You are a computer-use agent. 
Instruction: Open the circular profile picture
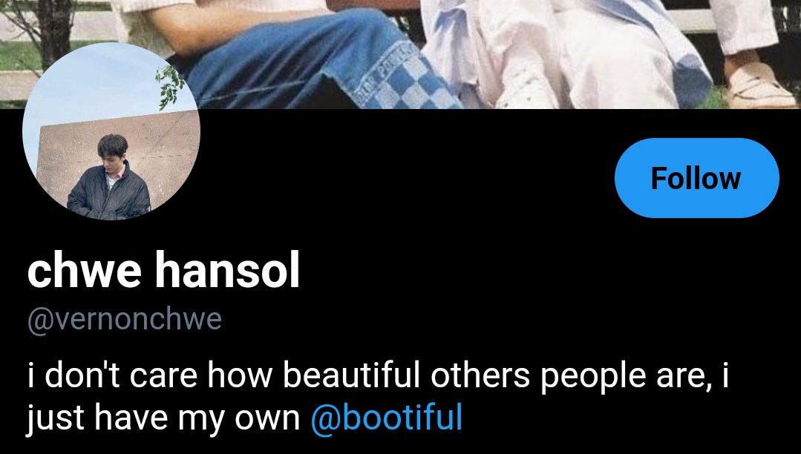(111, 131)
